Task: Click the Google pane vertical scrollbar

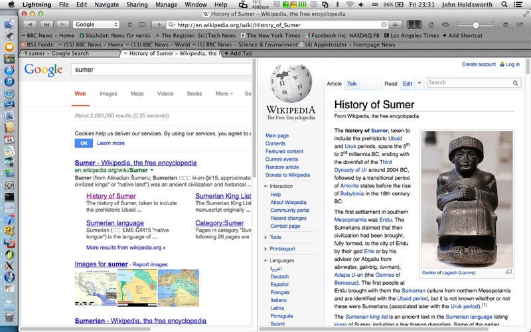Action: (x=254, y=117)
